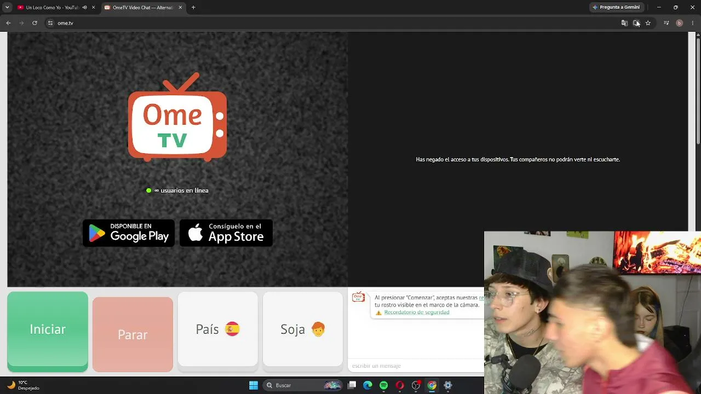
Task: Click the camera permission icon in address bar
Action: point(636,23)
